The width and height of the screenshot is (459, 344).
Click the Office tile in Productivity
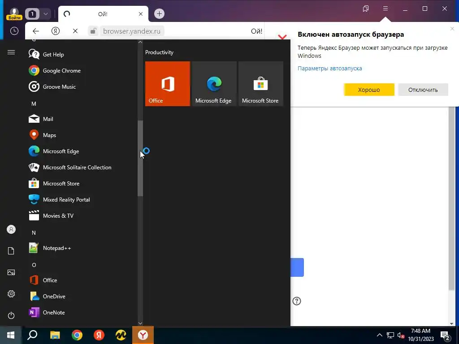[168, 84]
